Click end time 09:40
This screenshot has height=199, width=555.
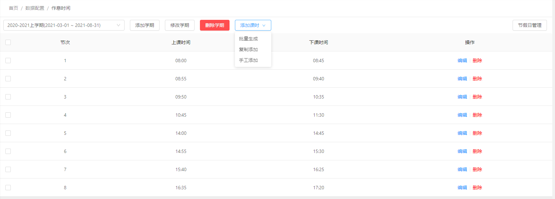click(318, 79)
